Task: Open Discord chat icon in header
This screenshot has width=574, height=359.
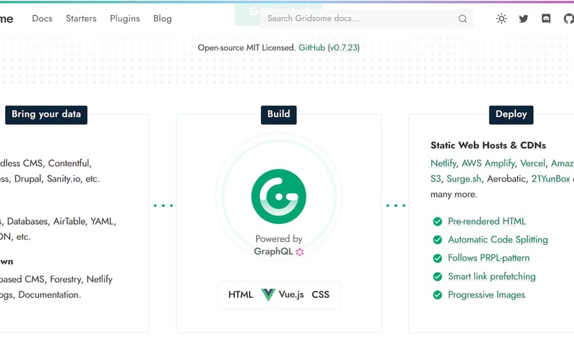Action: click(546, 19)
